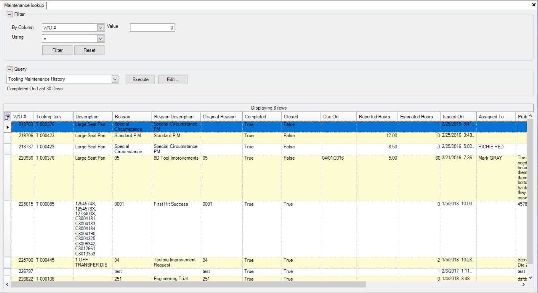538x293 pixels.
Task: Select work order 218737 cell
Action: (x=23, y=149)
